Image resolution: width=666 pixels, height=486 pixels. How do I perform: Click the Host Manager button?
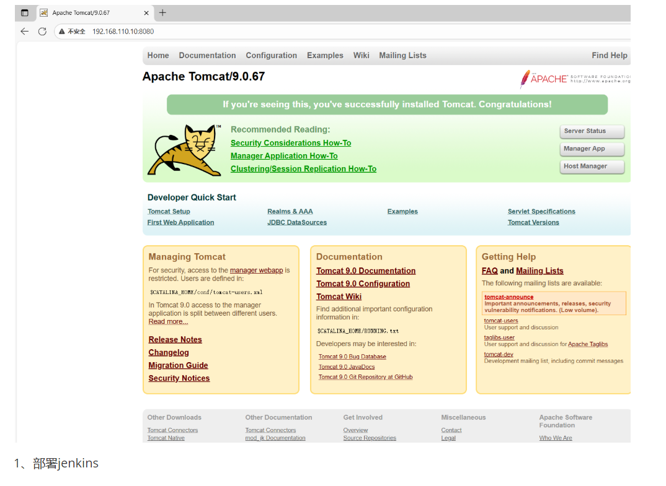592,167
